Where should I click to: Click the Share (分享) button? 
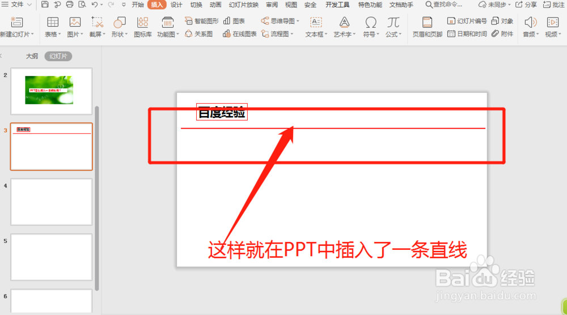pos(526,5)
